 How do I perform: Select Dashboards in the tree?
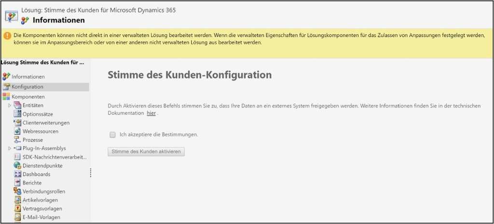point(36,174)
